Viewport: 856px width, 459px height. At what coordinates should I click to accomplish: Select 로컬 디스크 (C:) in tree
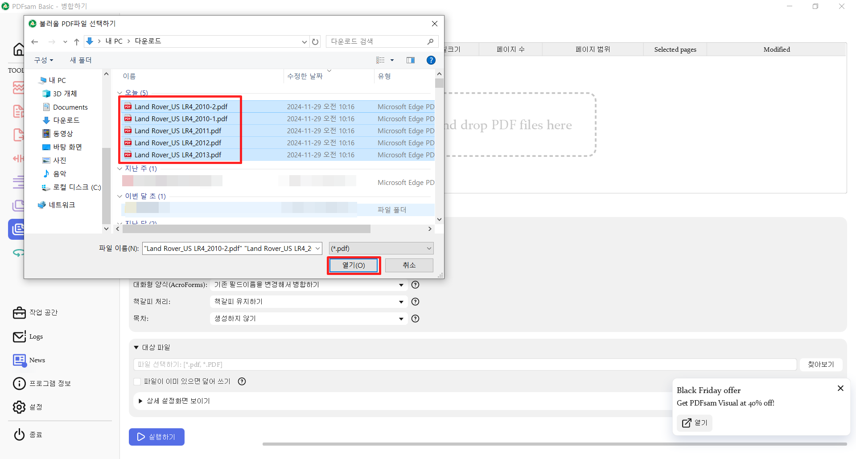(71, 187)
